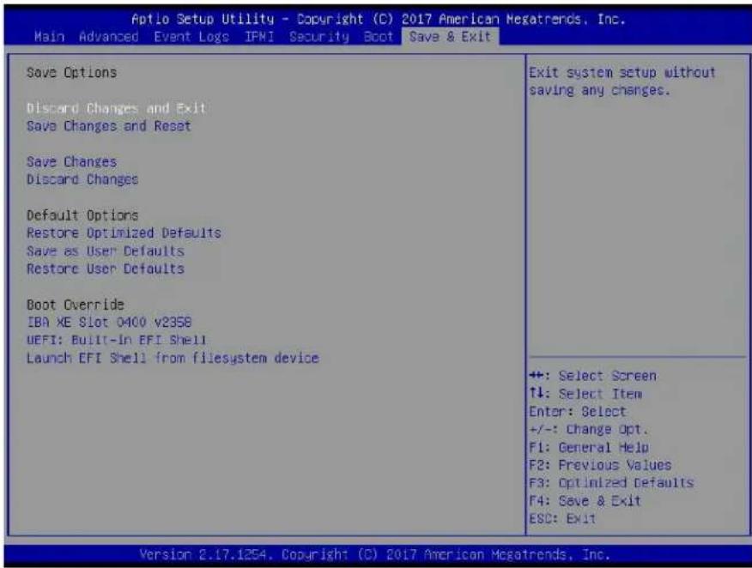Choose Restore Optimized Defaults

(124, 233)
